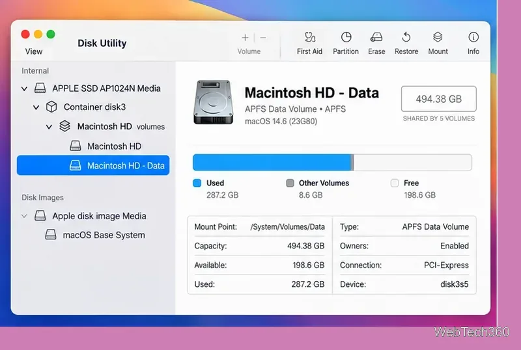Click the 494.38 GB capacity box
This screenshot has width=521, height=350.
pos(438,99)
